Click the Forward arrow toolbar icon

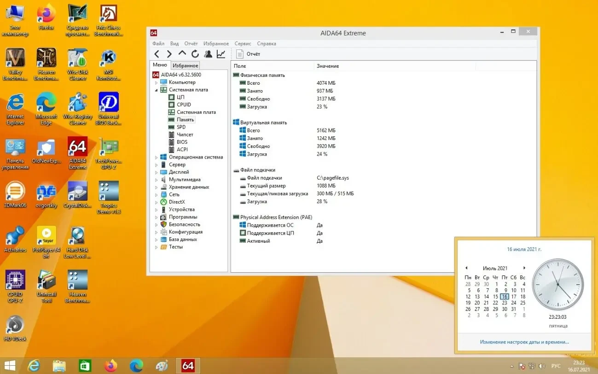[x=169, y=54]
